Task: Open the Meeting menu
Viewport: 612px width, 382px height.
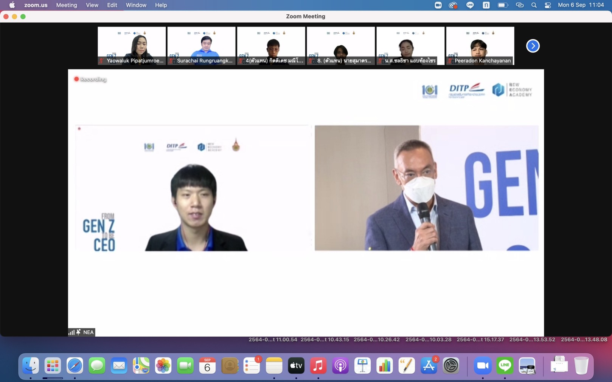Action: [x=67, y=5]
